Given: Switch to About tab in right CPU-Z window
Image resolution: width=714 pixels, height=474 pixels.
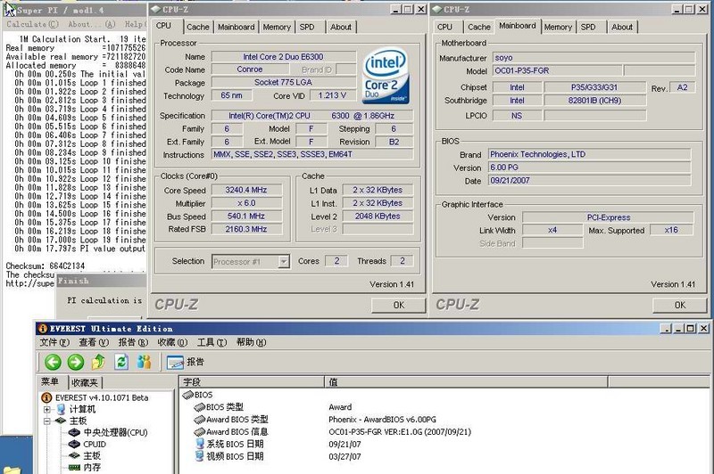Looking at the screenshot, I should coord(622,27).
